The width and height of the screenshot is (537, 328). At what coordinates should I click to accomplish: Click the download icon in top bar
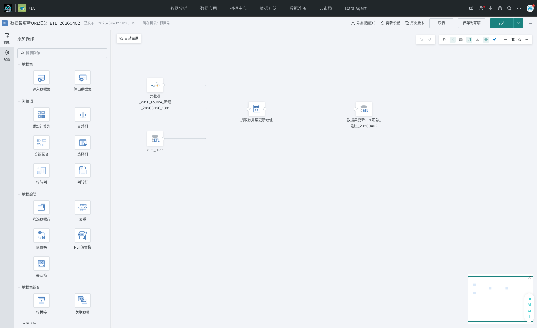[490, 8]
